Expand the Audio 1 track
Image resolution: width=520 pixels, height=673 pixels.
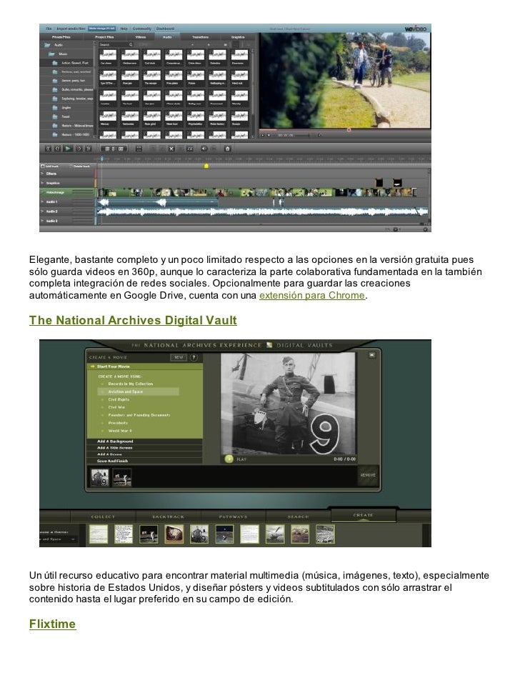(x=42, y=201)
